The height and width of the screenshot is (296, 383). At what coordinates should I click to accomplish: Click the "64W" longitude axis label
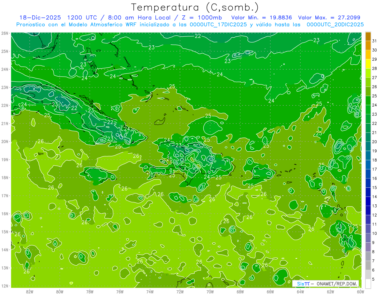(300, 292)
